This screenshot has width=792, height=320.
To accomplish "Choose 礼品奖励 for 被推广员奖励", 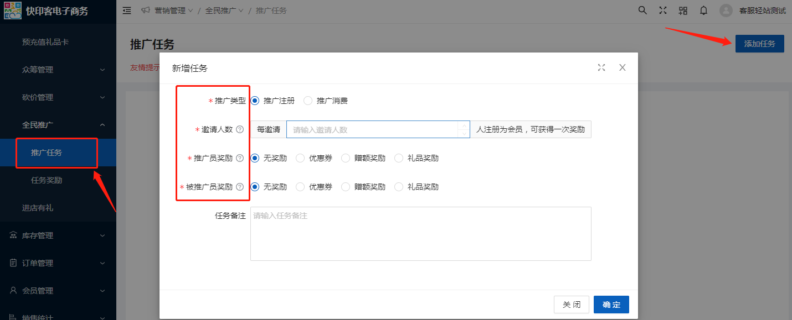I will 399,187.
